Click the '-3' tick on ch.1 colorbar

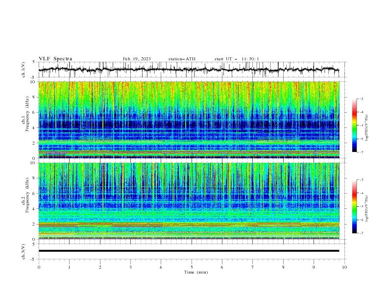pos(361,99)
